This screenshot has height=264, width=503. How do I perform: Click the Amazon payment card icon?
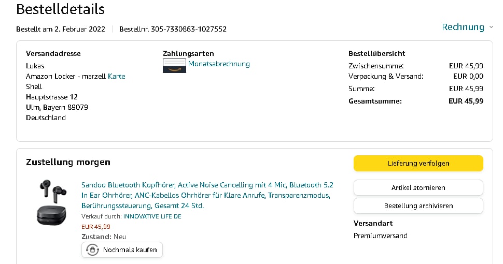(174, 65)
